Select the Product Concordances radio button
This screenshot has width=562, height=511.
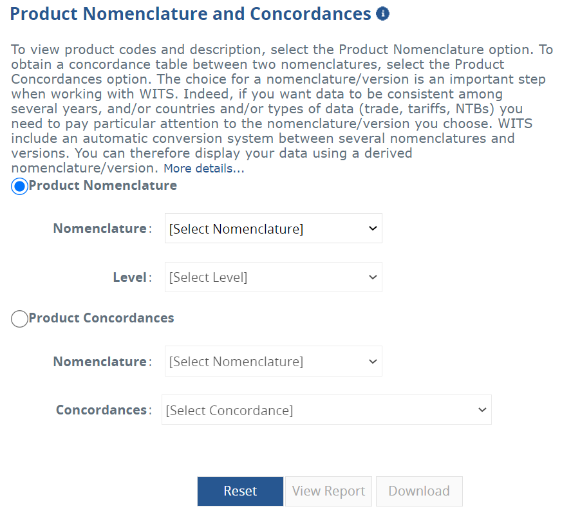coord(20,319)
